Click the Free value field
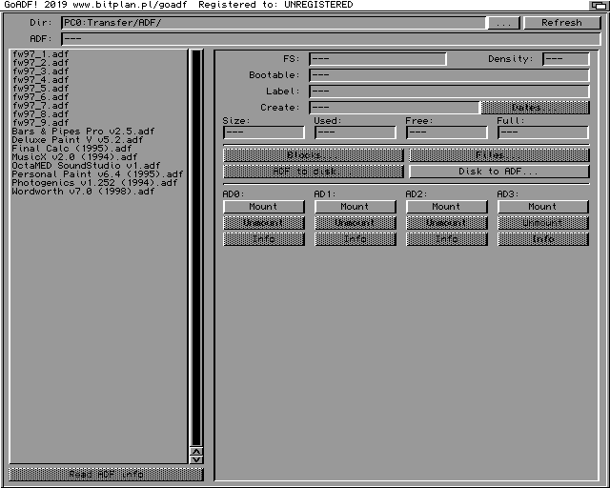The height and width of the screenshot is (488, 610). click(x=447, y=132)
